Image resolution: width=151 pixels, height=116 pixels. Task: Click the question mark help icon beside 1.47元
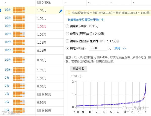[118, 41]
